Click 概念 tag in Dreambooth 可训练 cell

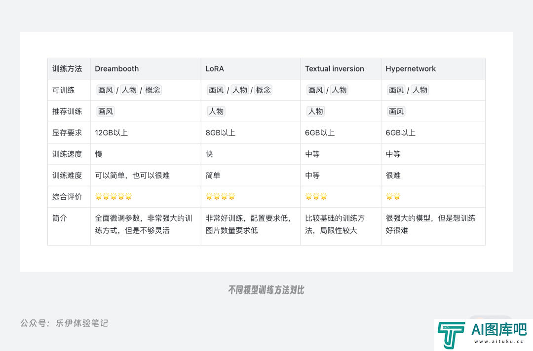click(152, 90)
